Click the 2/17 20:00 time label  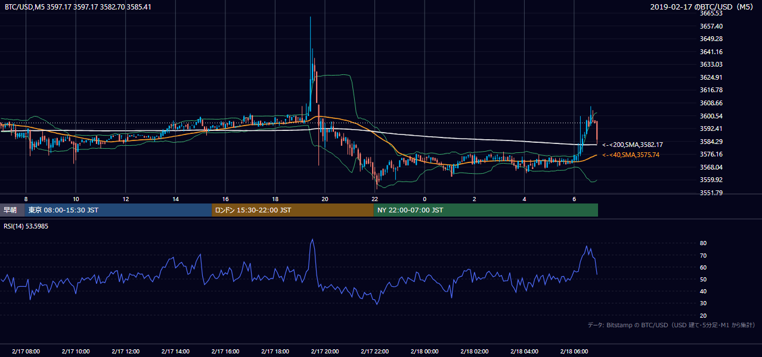pyautogui.click(x=325, y=352)
